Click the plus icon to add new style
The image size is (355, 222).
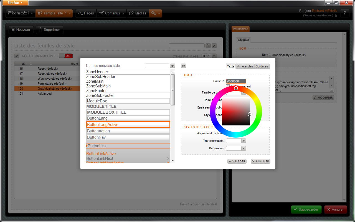click(173, 66)
